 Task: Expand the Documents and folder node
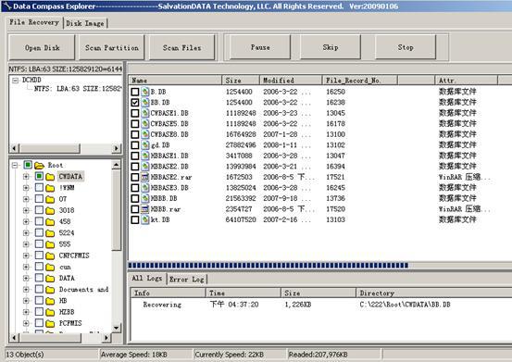[x=26, y=289]
